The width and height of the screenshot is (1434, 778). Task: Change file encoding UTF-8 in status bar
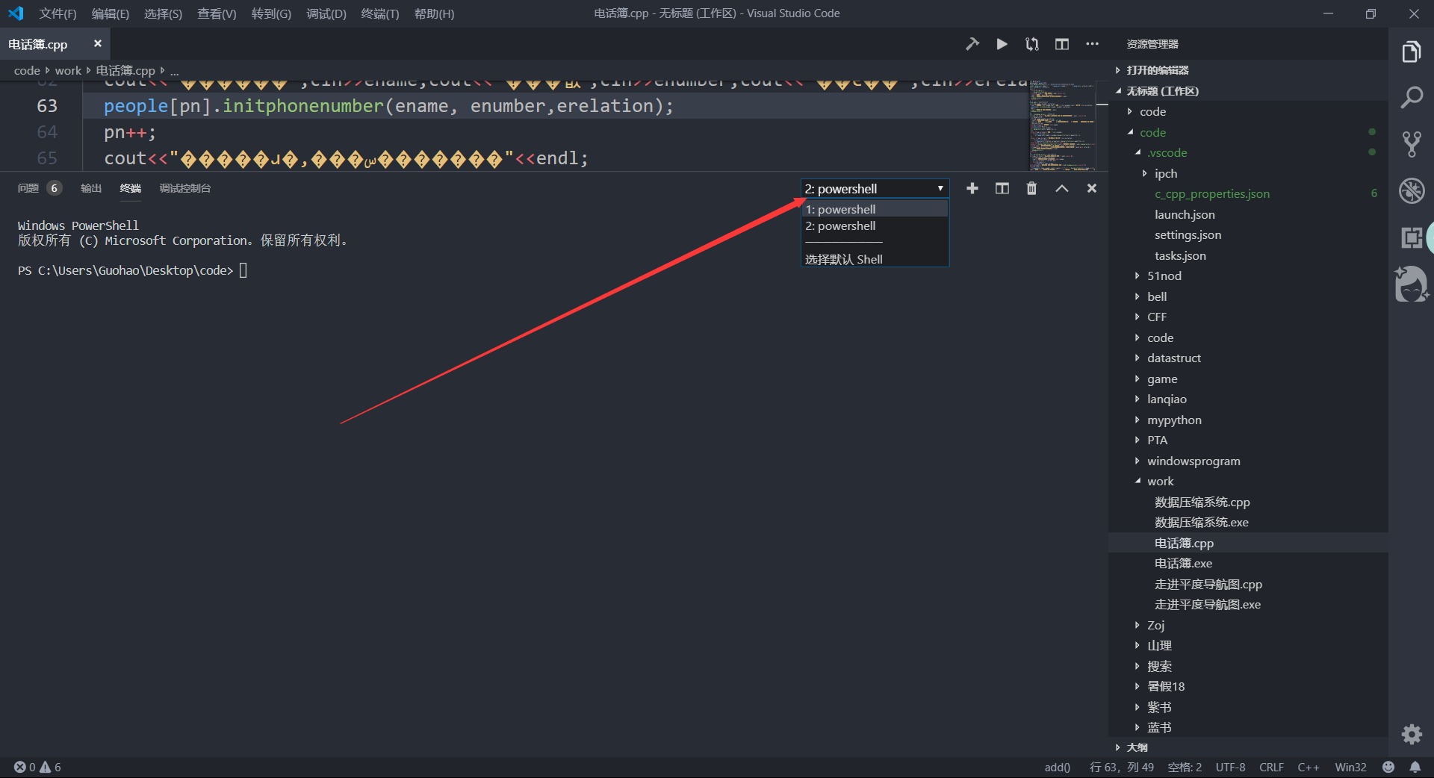(x=1230, y=767)
